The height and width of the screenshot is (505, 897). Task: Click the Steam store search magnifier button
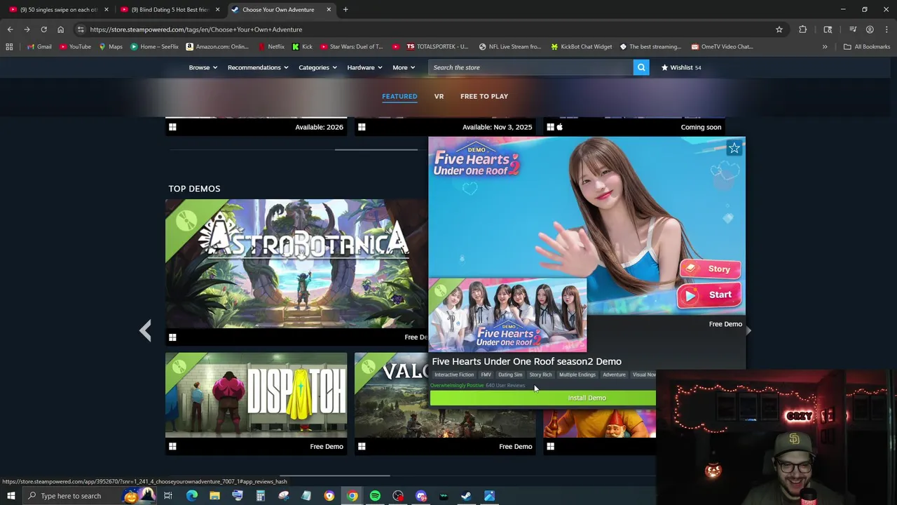[641, 67]
